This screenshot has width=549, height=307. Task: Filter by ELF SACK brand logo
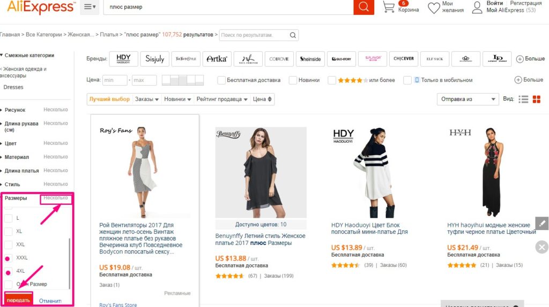434,59
